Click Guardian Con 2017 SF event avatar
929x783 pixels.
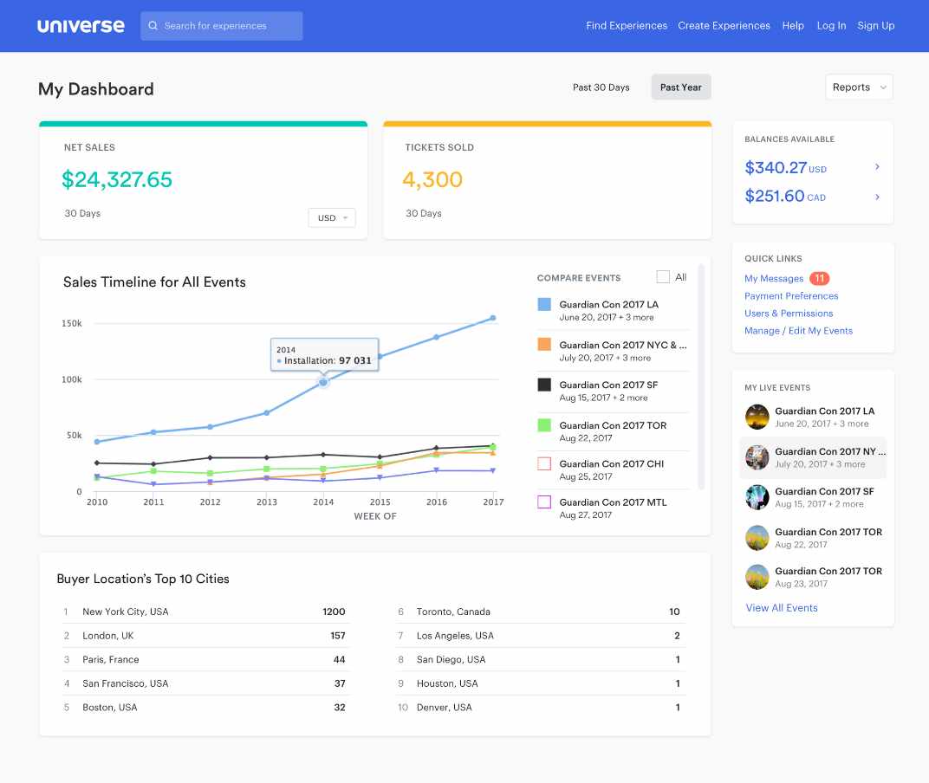pyautogui.click(x=757, y=497)
